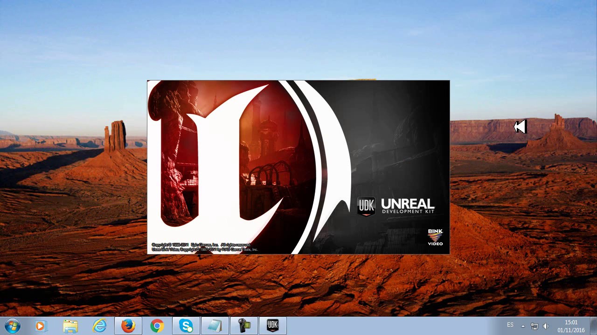Open Windows Explorer folder icon in taskbar

point(70,326)
